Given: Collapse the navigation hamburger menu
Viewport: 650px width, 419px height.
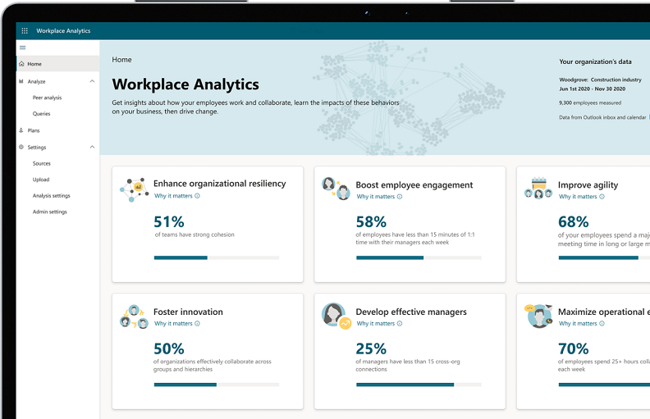Looking at the screenshot, I should coord(23,48).
